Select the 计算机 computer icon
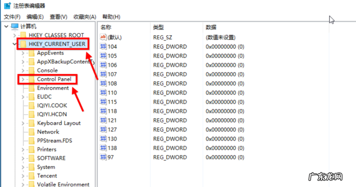 pyautogui.click(x=15, y=26)
